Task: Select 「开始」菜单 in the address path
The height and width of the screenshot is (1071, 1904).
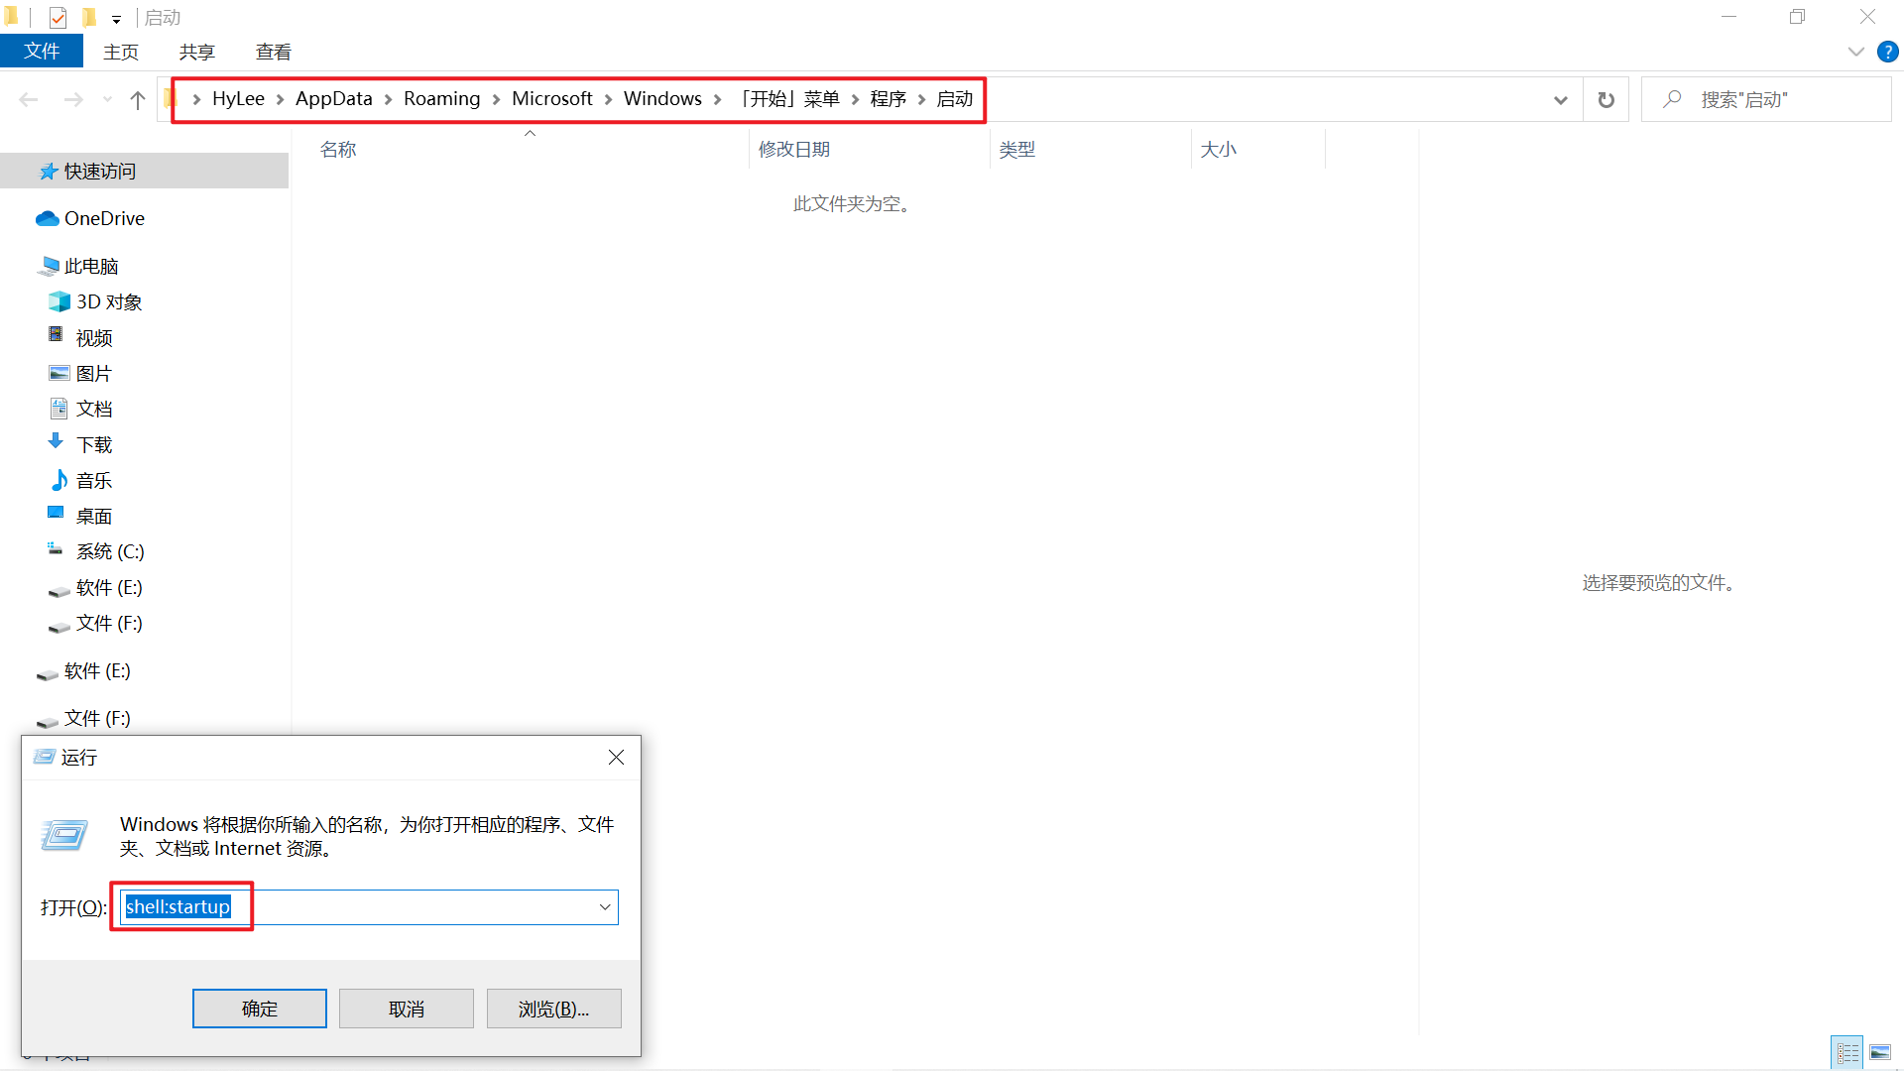Action: click(x=788, y=98)
